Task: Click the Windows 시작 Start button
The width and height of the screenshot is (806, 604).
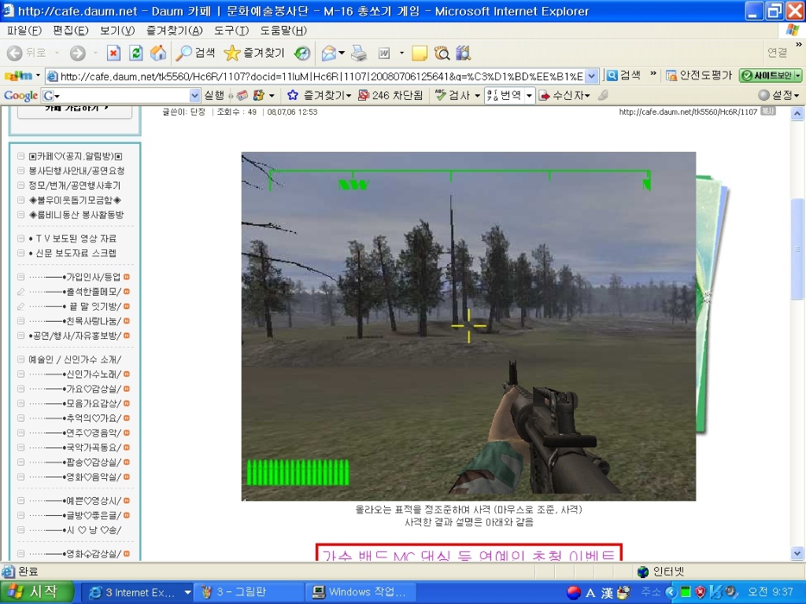Action: tap(36, 592)
